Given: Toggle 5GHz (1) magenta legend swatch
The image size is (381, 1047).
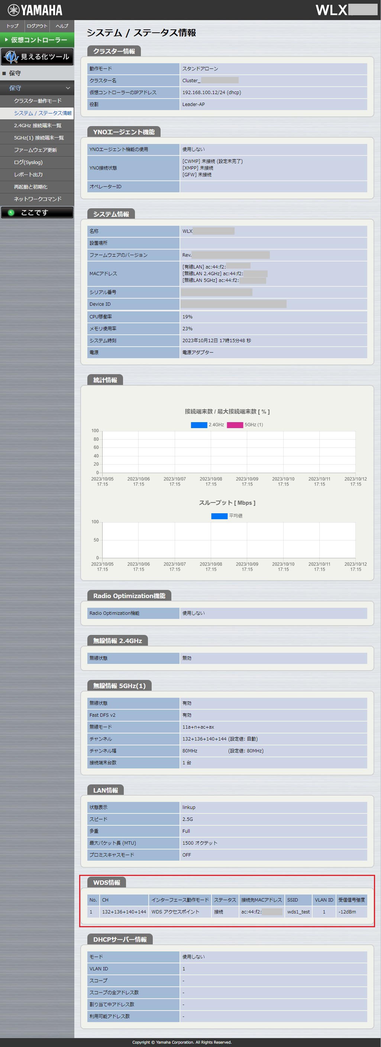Looking at the screenshot, I should click(235, 425).
